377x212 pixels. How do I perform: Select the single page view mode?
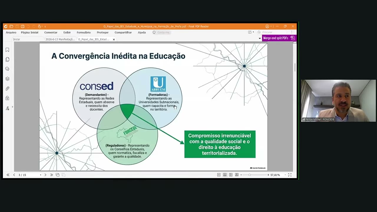tap(219, 175)
